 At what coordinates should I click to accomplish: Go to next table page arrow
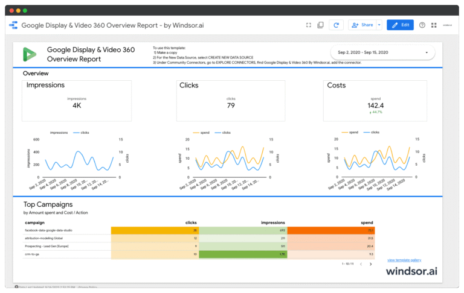coord(370,264)
